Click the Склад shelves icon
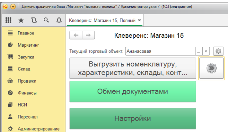234x132 pixels. [10, 69]
